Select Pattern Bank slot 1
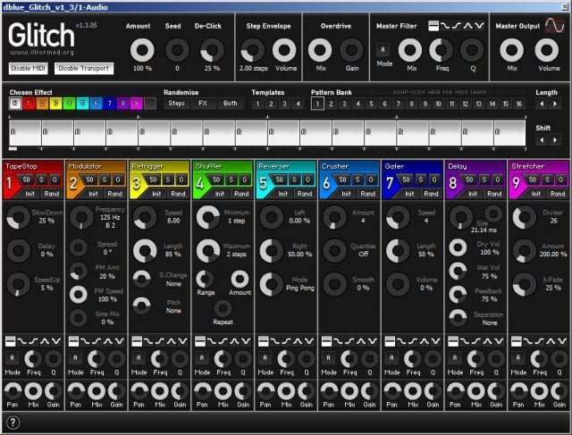The height and width of the screenshot is (435, 572). point(317,104)
